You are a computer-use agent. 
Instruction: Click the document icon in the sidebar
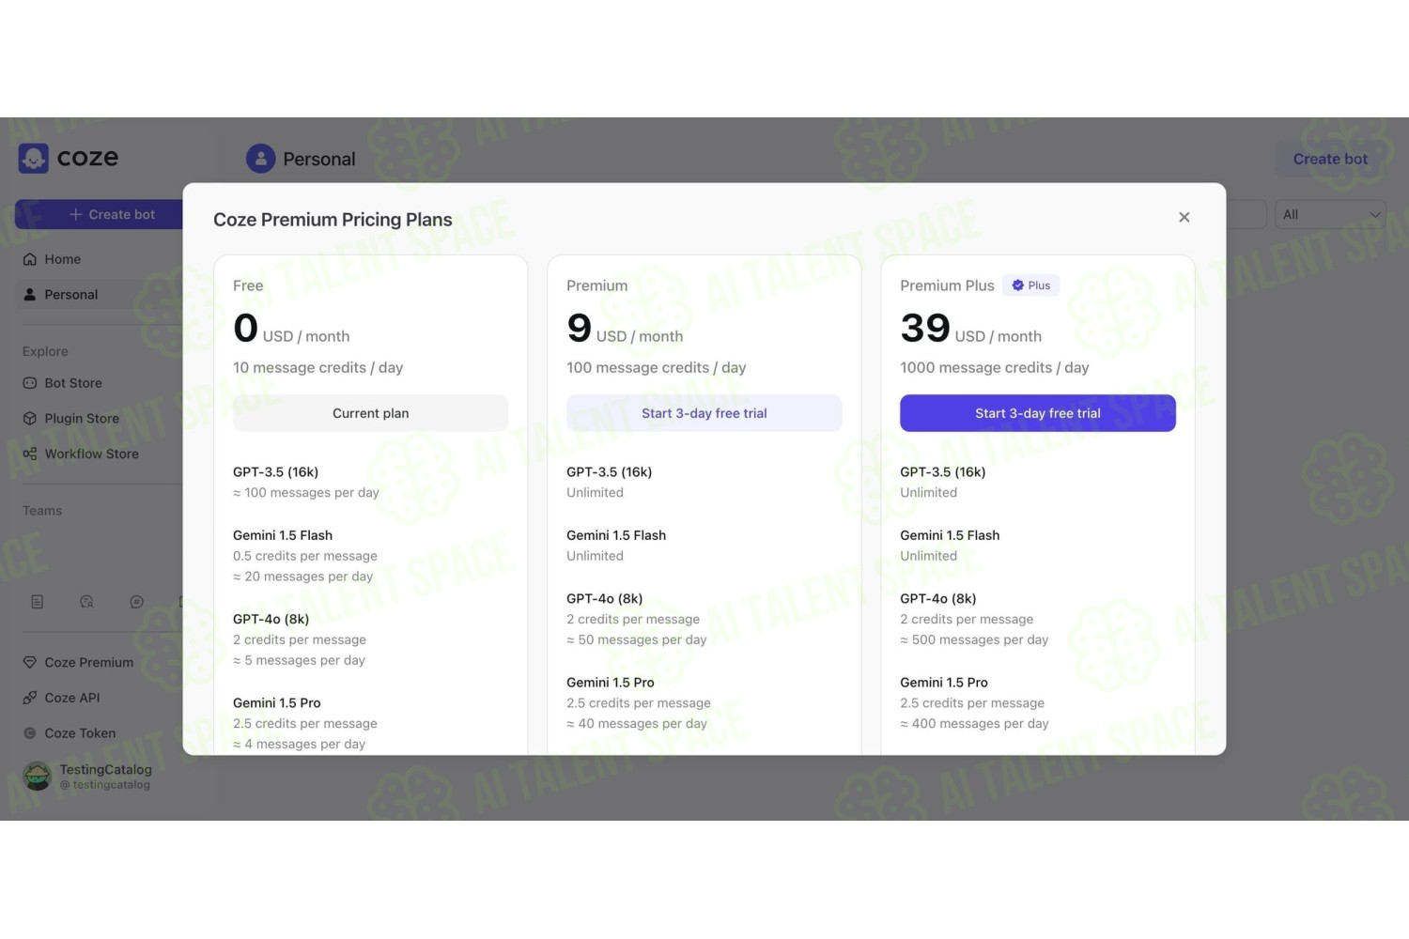pos(38,602)
